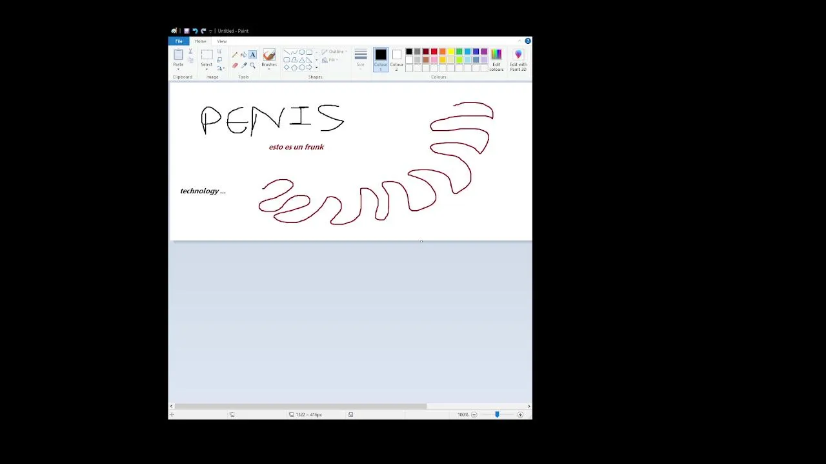Pick the Polygon shape
The width and height of the screenshot is (826, 464).
coord(294,60)
